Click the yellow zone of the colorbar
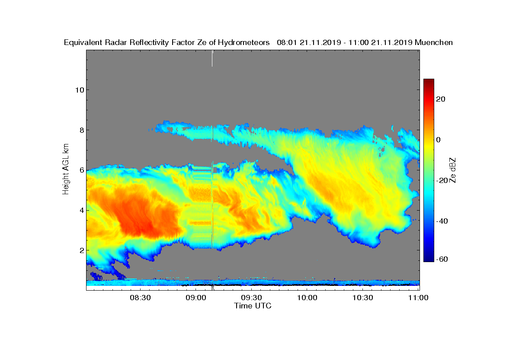519x346 pixels. click(429, 143)
